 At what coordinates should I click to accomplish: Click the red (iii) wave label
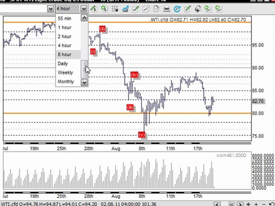click(x=130, y=107)
